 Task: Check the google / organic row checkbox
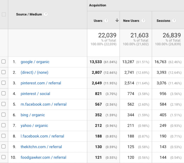[x=4, y=62]
